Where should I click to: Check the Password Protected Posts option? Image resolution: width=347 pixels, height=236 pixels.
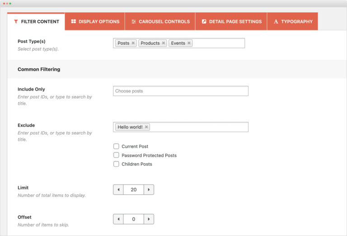pos(116,155)
